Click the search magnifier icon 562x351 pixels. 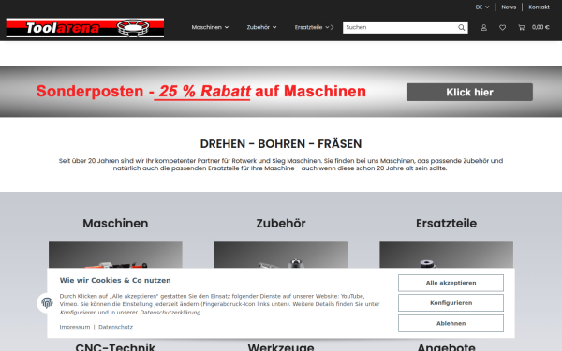tap(461, 27)
